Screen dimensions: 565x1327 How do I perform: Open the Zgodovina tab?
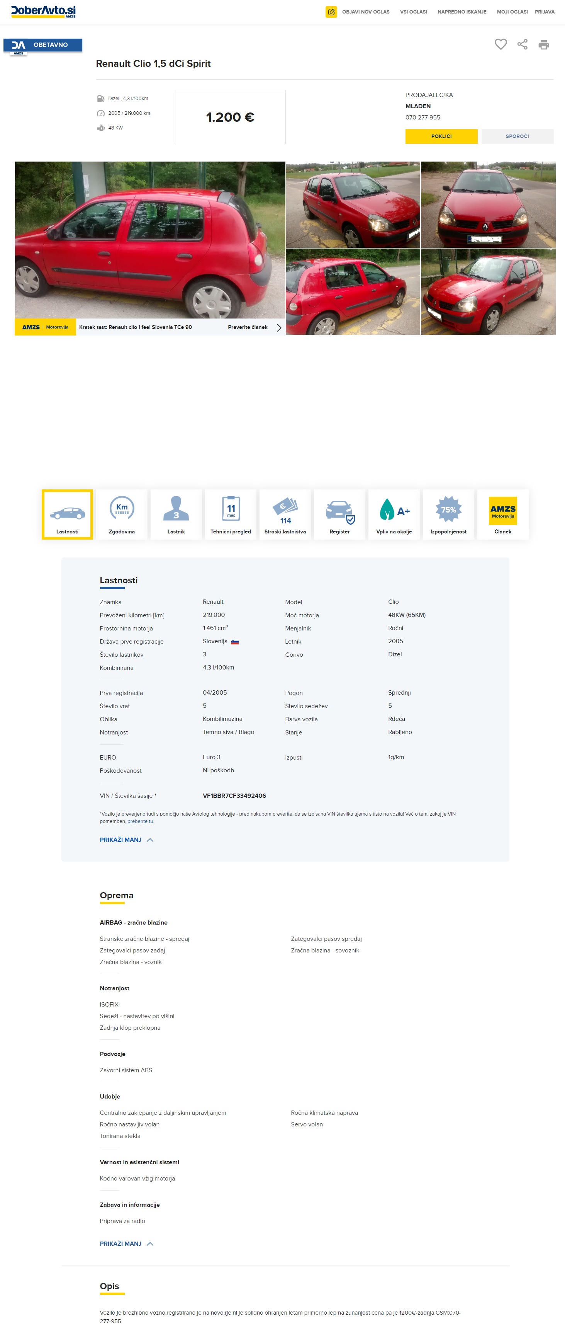pos(122,514)
